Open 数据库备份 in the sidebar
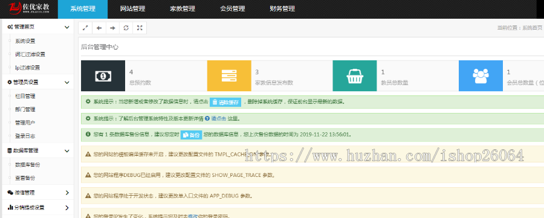The height and width of the screenshot is (218, 544). pyautogui.click(x=28, y=165)
